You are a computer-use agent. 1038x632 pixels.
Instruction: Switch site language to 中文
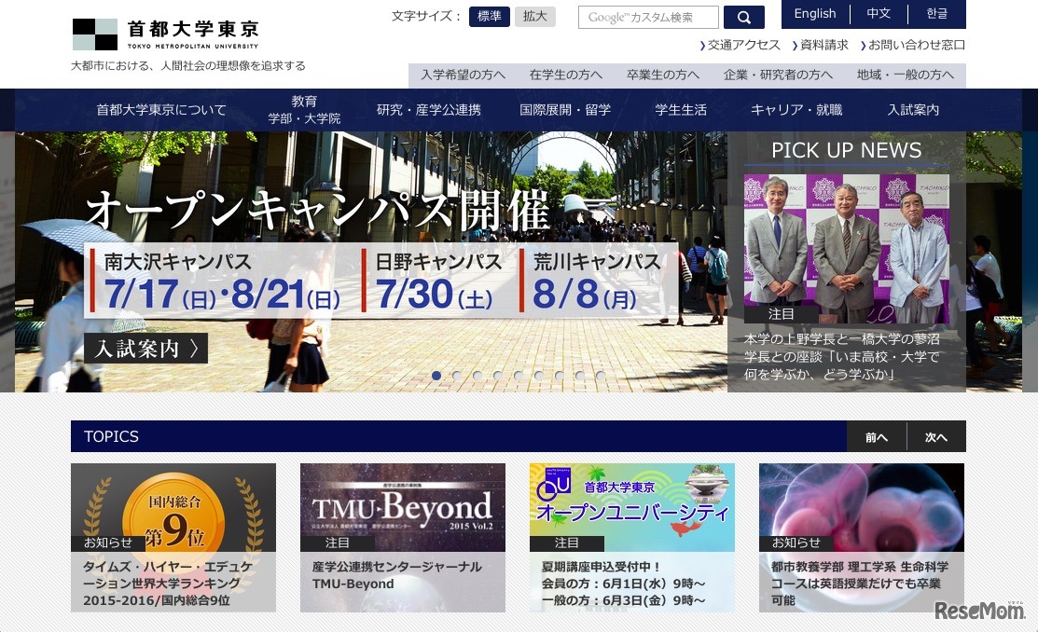point(879,14)
